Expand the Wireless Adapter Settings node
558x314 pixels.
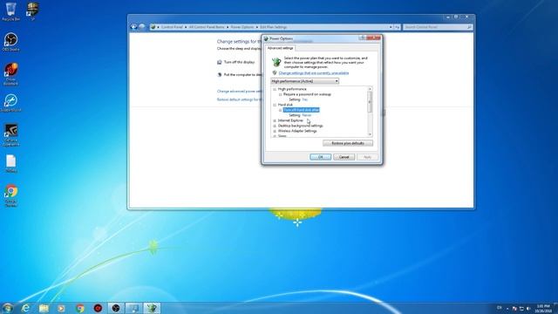pos(275,131)
